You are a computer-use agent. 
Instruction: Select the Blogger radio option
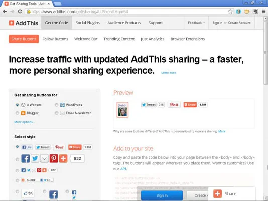[x=17, y=113]
